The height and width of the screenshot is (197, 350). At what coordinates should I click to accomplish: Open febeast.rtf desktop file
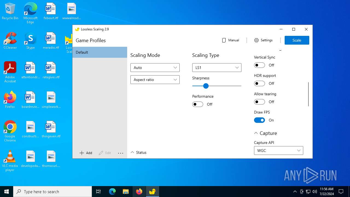pyautogui.click(x=51, y=11)
